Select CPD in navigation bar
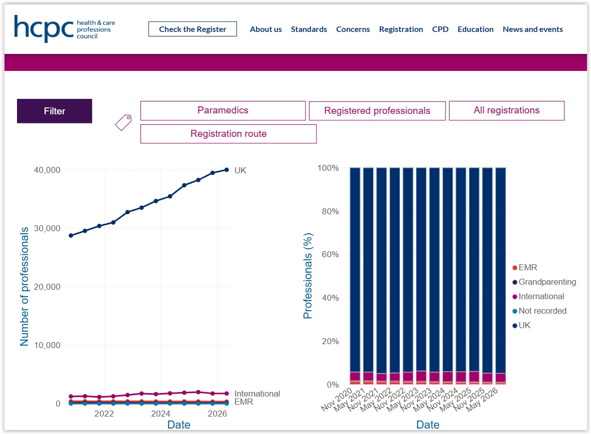This screenshot has width=591, height=434. [x=440, y=29]
